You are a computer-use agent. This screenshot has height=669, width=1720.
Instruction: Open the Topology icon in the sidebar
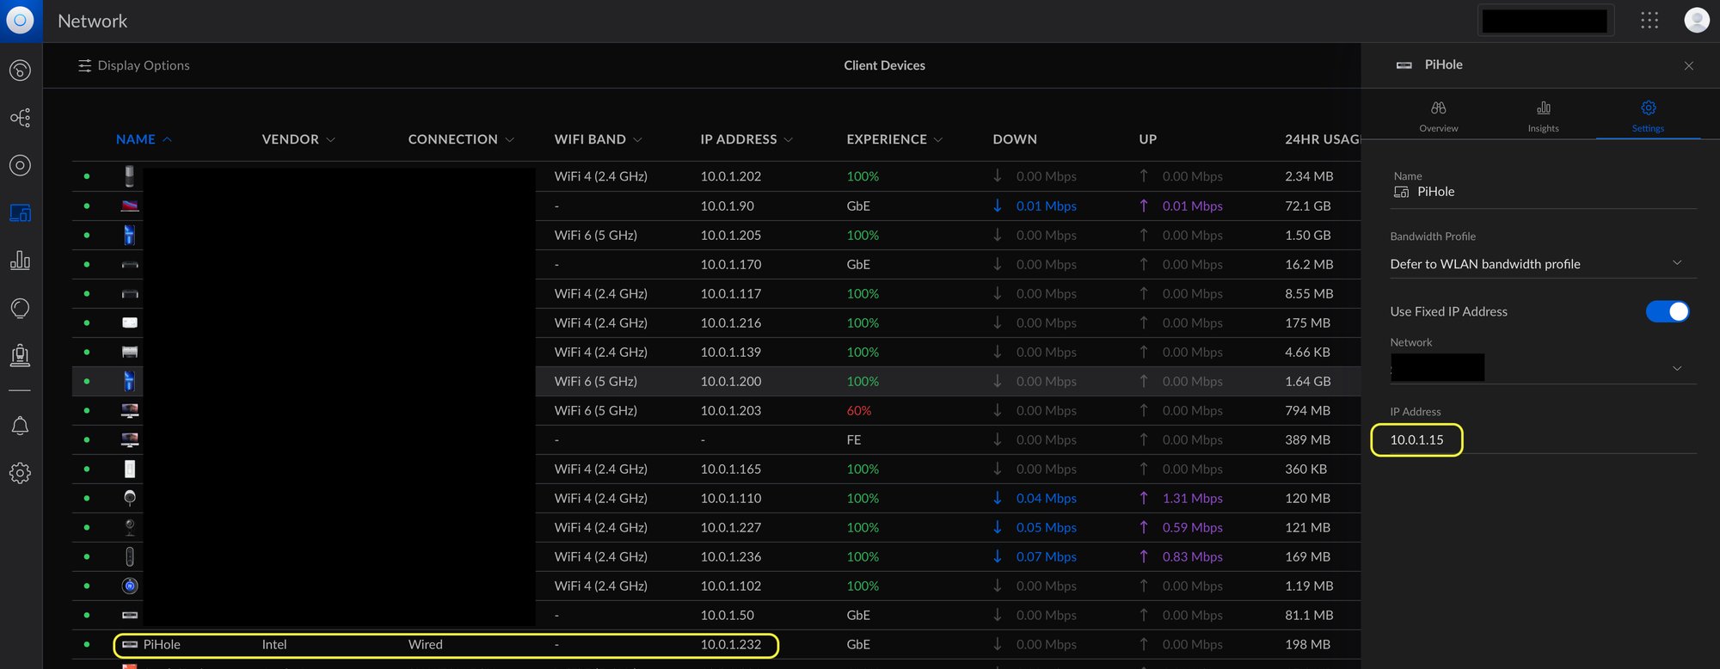(x=20, y=118)
